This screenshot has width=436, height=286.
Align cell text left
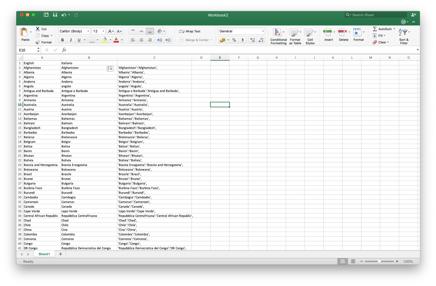pos(133,40)
